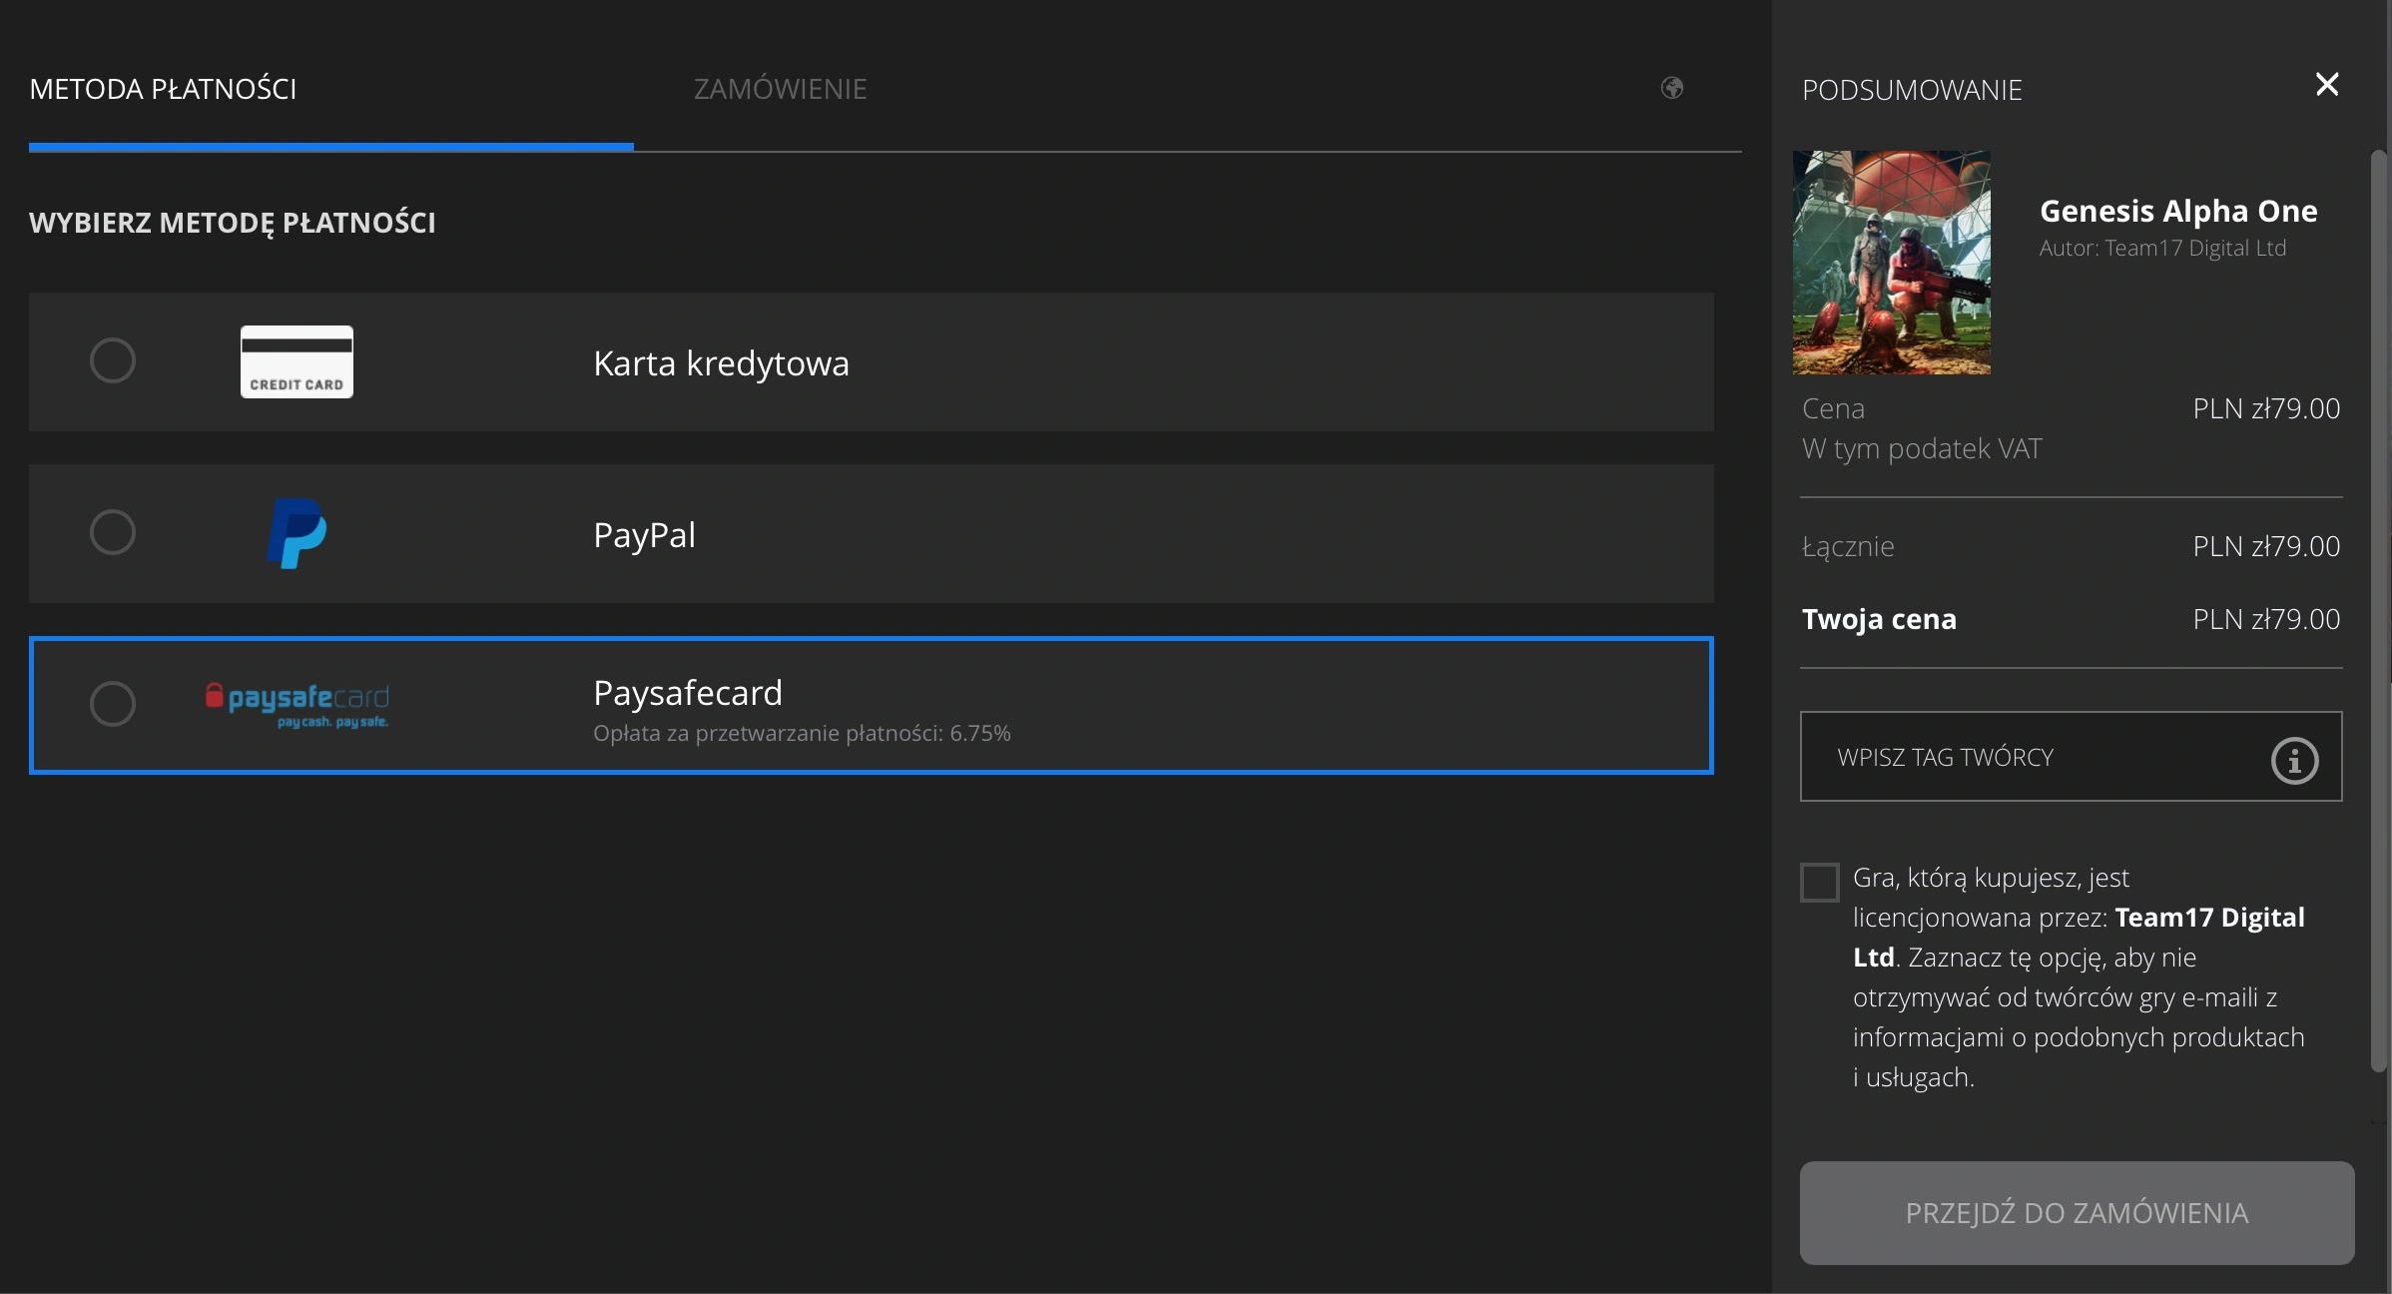Click W tym podatek VAT text
The image size is (2392, 1294).
tap(1922, 448)
